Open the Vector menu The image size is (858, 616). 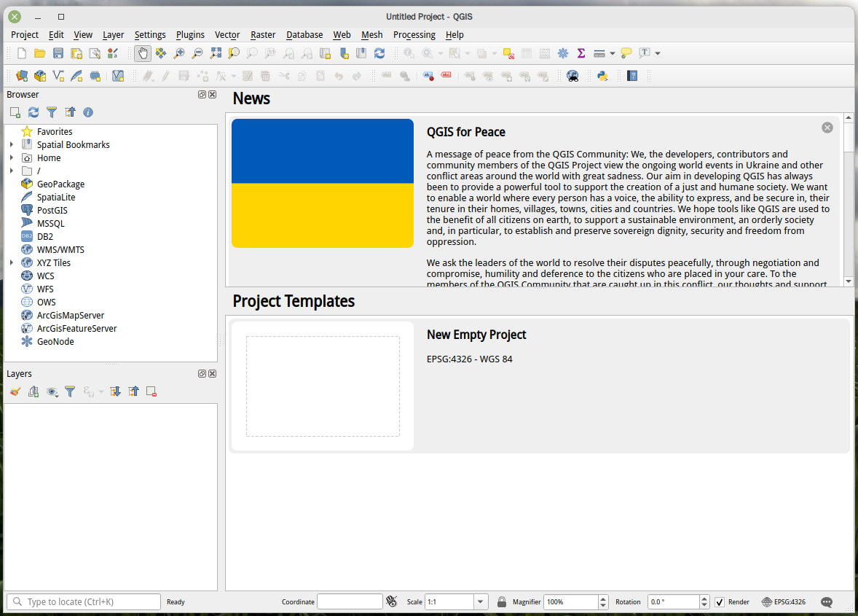[x=227, y=34]
